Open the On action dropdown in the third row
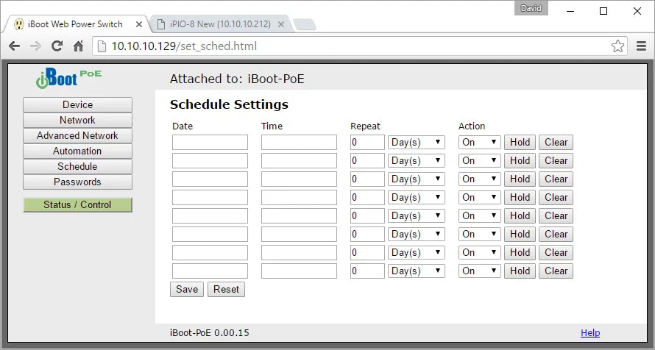Image resolution: width=655 pixels, height=350 pixels. coord(480,179)
